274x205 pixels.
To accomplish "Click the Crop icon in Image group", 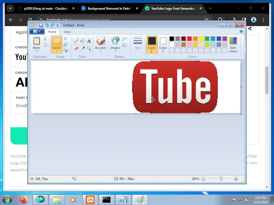I will pos(66,39).
